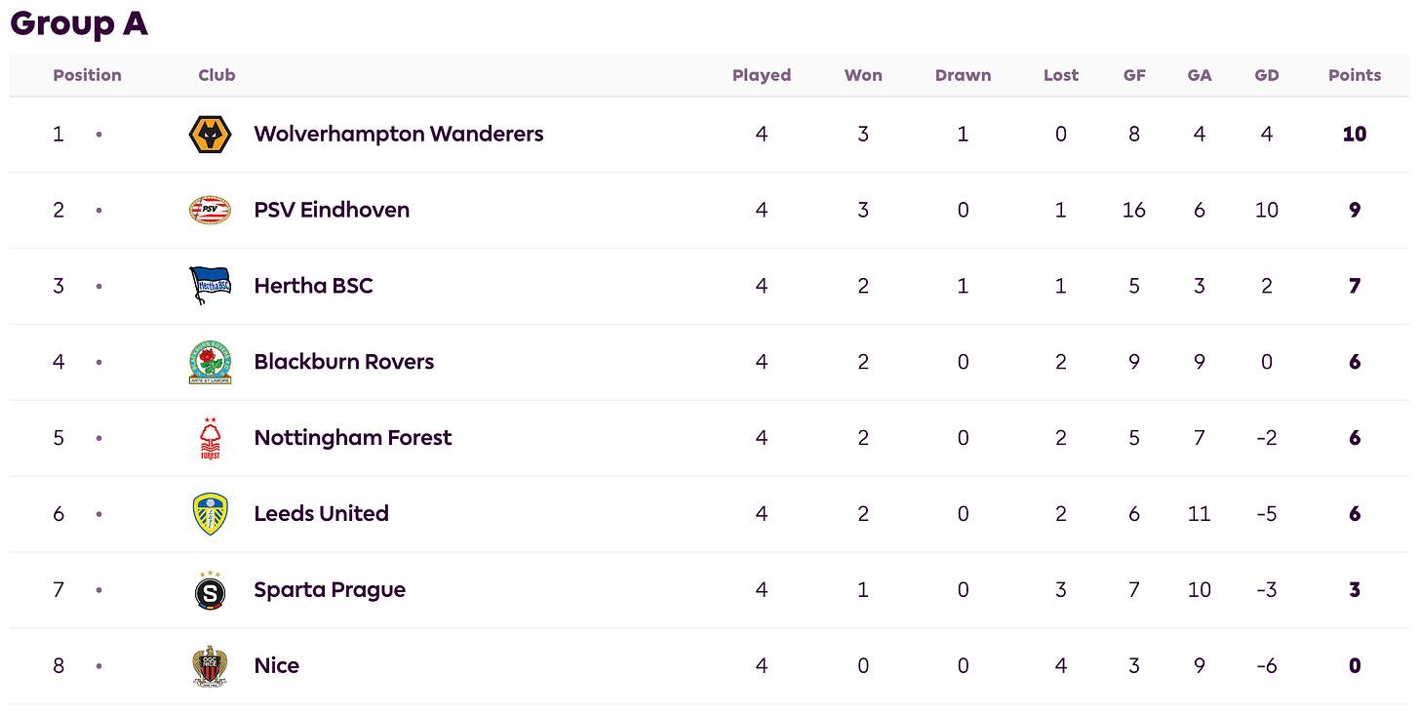Click the PSV Eindhoven club badge

pos(210,210)
